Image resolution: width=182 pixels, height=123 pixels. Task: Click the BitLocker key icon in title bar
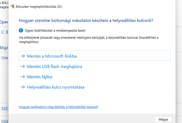12,6
